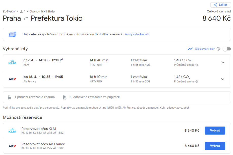Click the Air France logo in selected flights
Viewport: 233px width, 155px height.
coord(12,79)
